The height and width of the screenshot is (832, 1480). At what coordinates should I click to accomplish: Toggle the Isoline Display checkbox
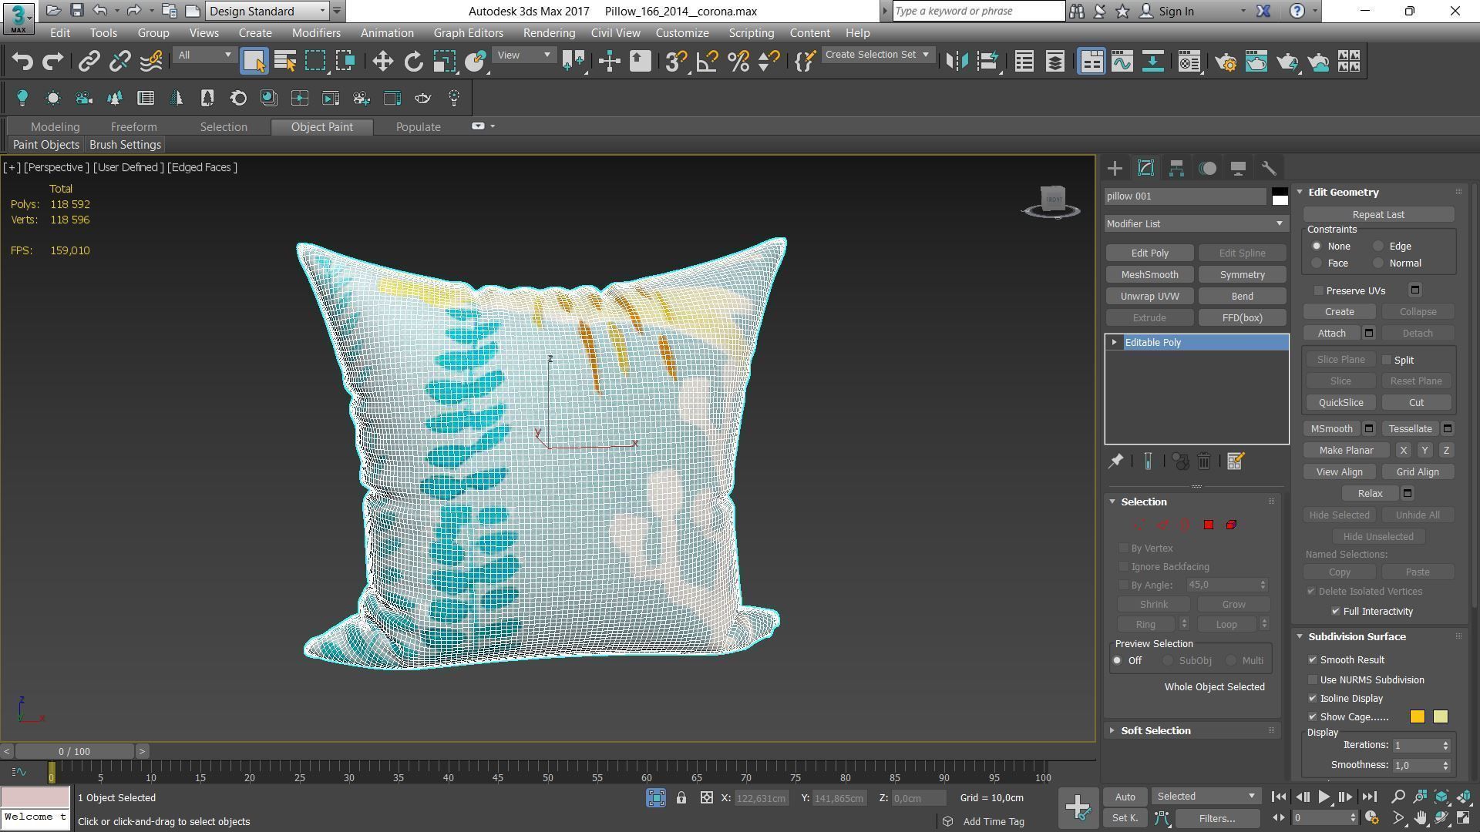click(x=1313, y=699)
